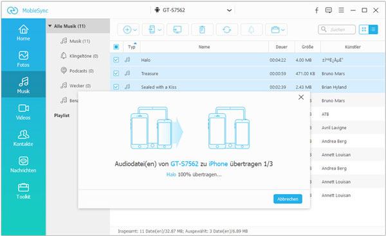Uncheck the Sealed with a Kiss checkbox

[116, 87]
